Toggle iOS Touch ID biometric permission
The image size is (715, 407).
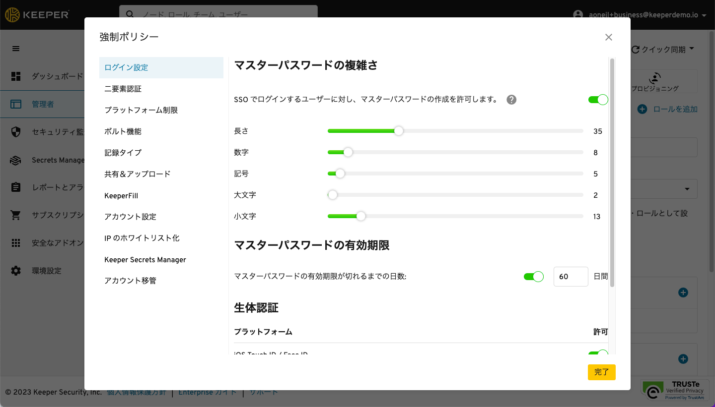598,353
